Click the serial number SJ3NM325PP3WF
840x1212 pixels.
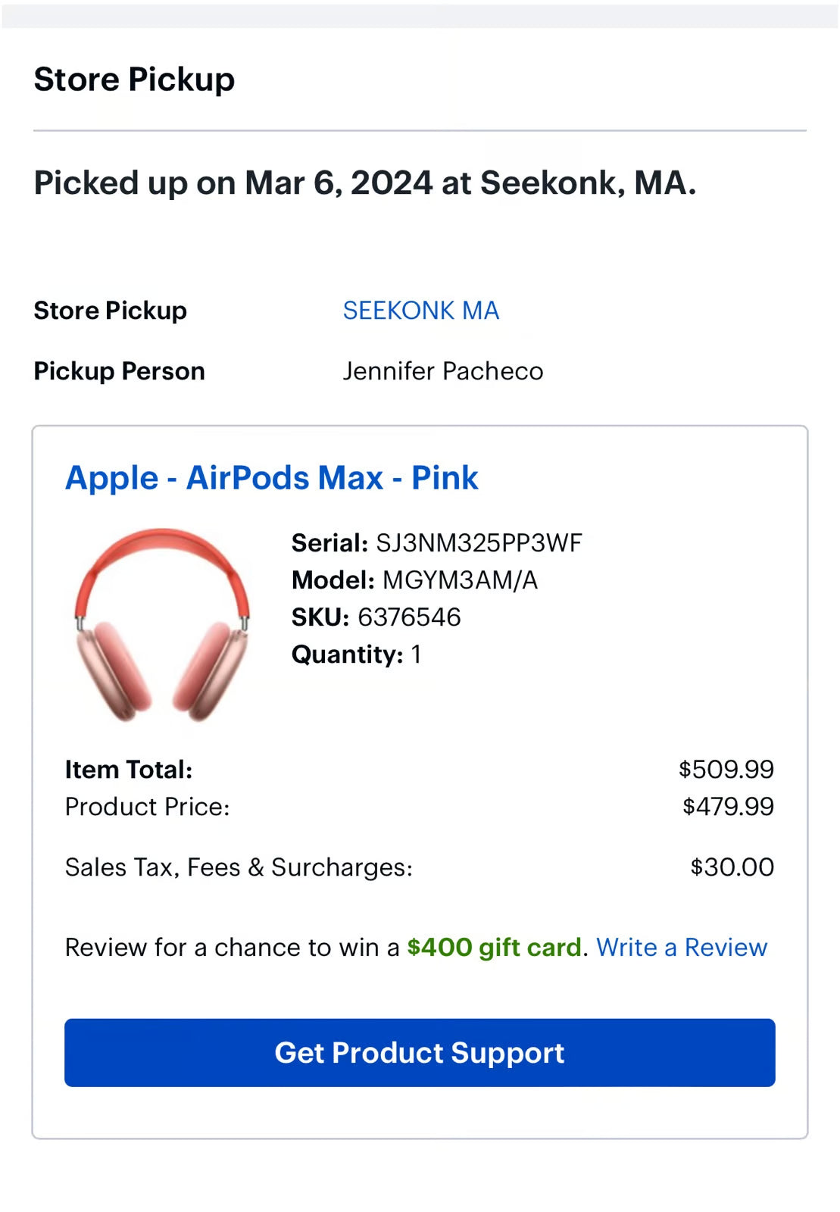[x=479, y=542]
